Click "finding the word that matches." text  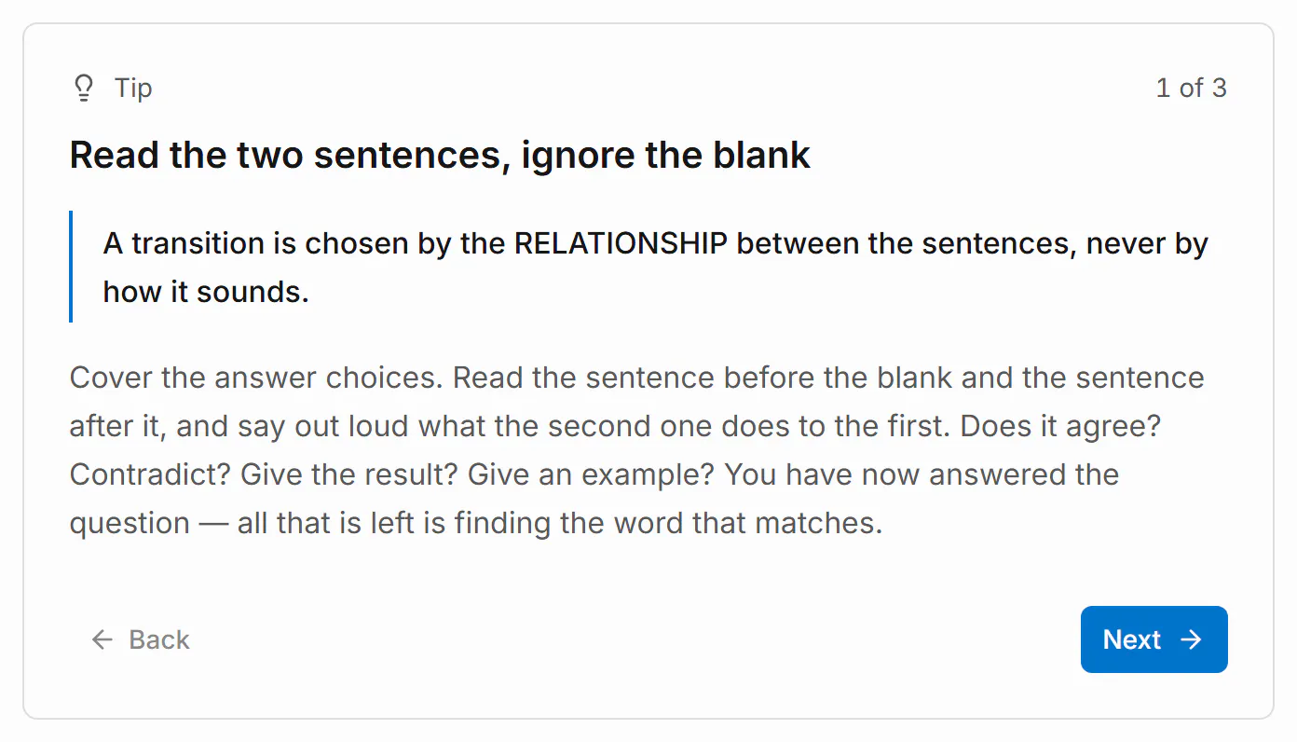(668, 523)
